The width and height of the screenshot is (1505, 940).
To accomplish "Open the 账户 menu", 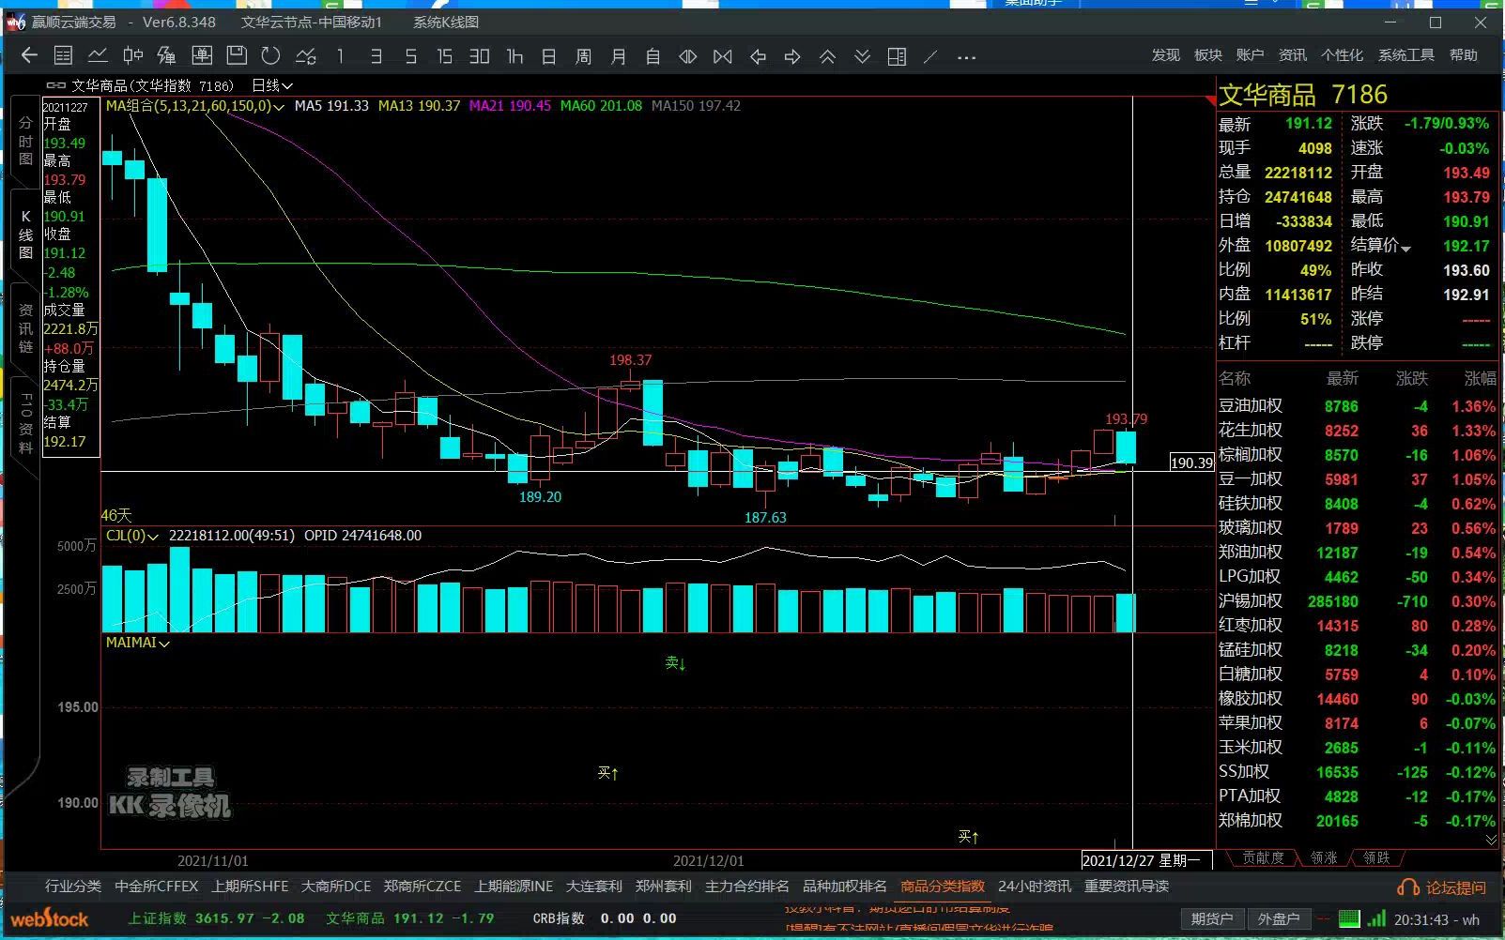I will (x=1250, y=55).
